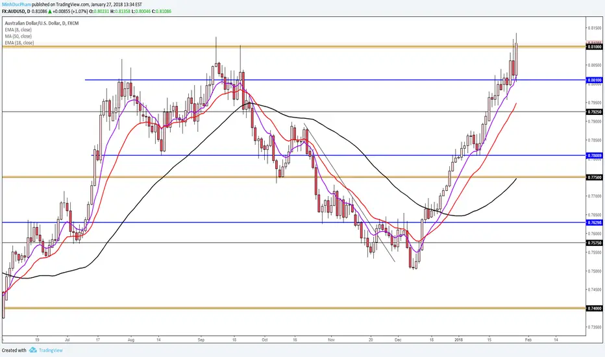
Task: Click the Sep label on time axis
Action: coord(201,340)
